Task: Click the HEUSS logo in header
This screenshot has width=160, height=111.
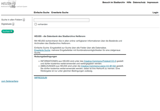Action: tap(14, 4)
